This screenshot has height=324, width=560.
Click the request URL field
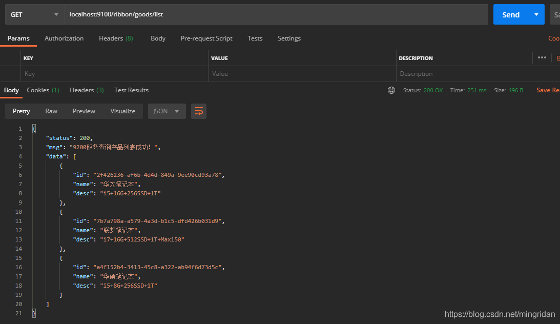[x=276, y=15]
